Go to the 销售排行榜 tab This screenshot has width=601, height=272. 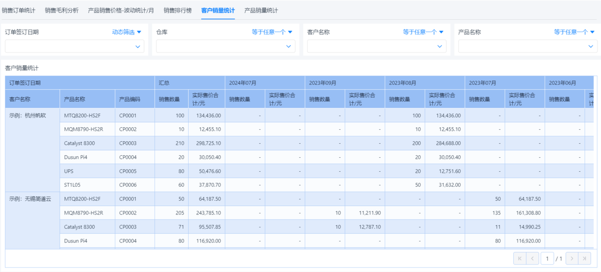tap(178, 10)
